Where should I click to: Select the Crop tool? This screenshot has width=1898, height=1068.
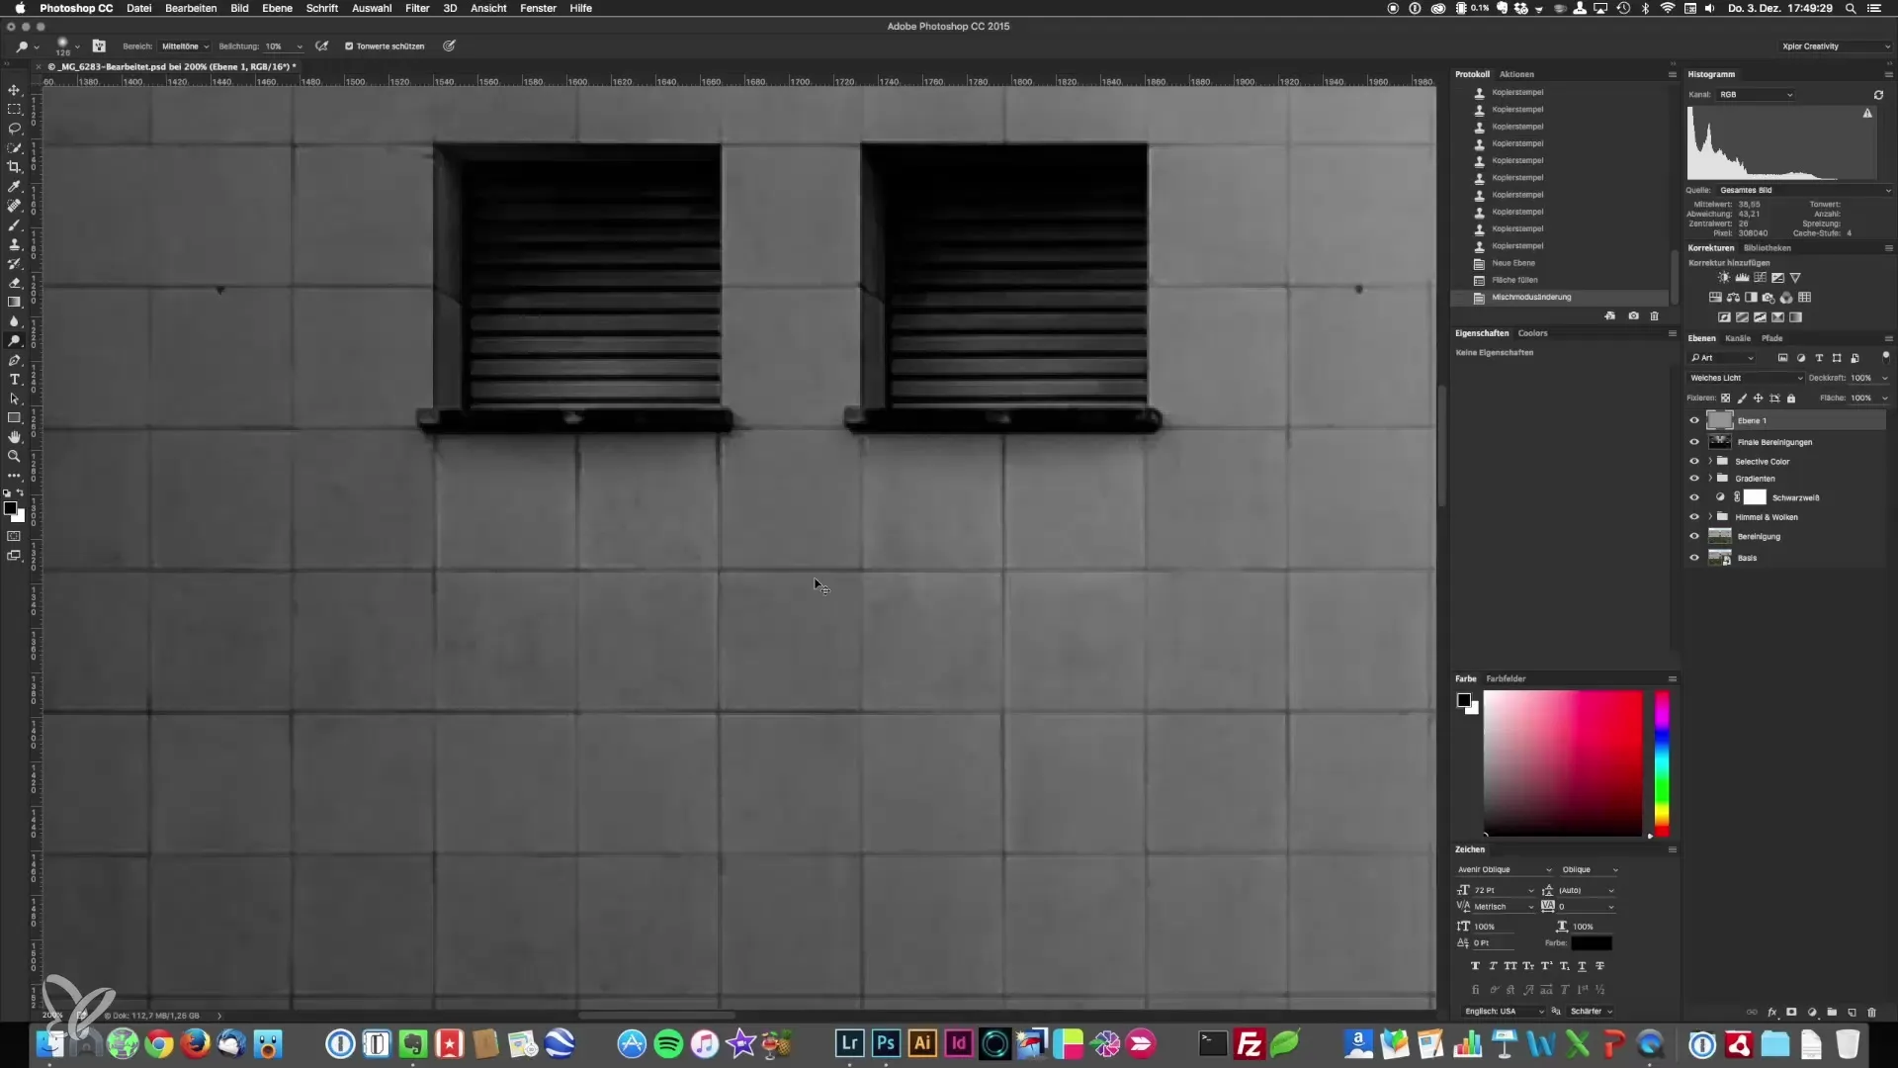click(14, 167)
